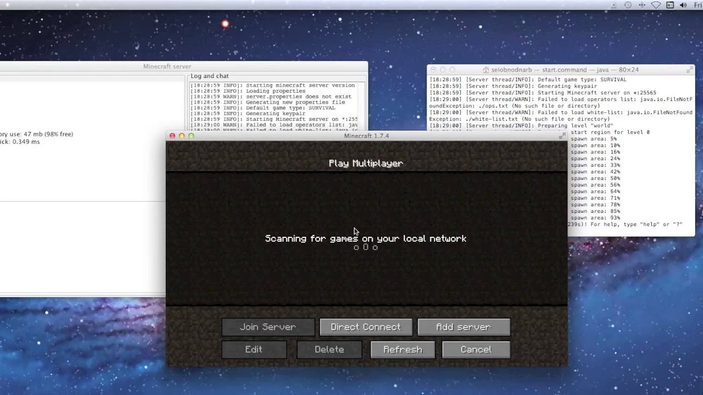703x395 pixels.
Task: Click the Delete server button
Action: coord(330,349)
